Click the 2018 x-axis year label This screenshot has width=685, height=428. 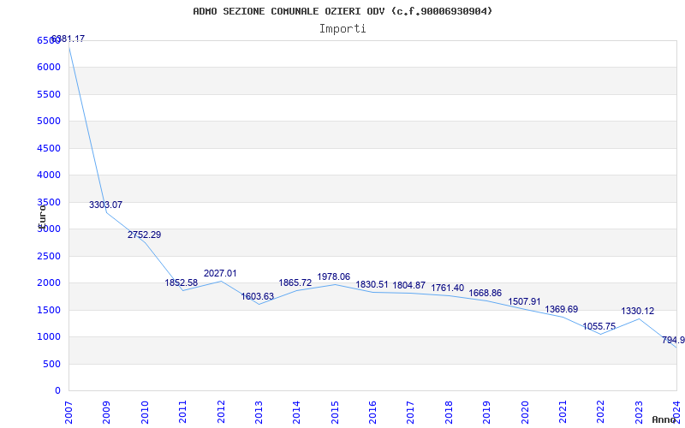coord(449,412)
